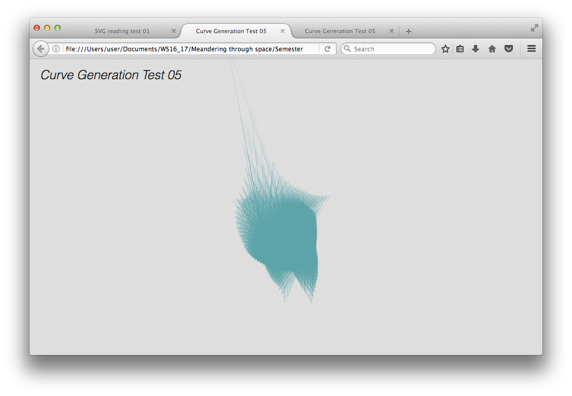Enter full screen with the arrows icon
The width and height of the screenshot is (572, 396).
click(535, 28)
